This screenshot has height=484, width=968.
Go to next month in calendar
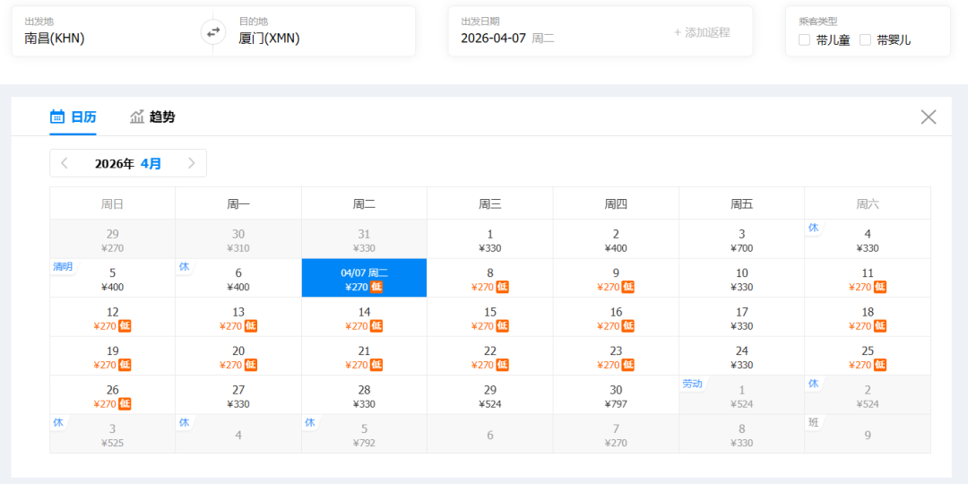192,164
